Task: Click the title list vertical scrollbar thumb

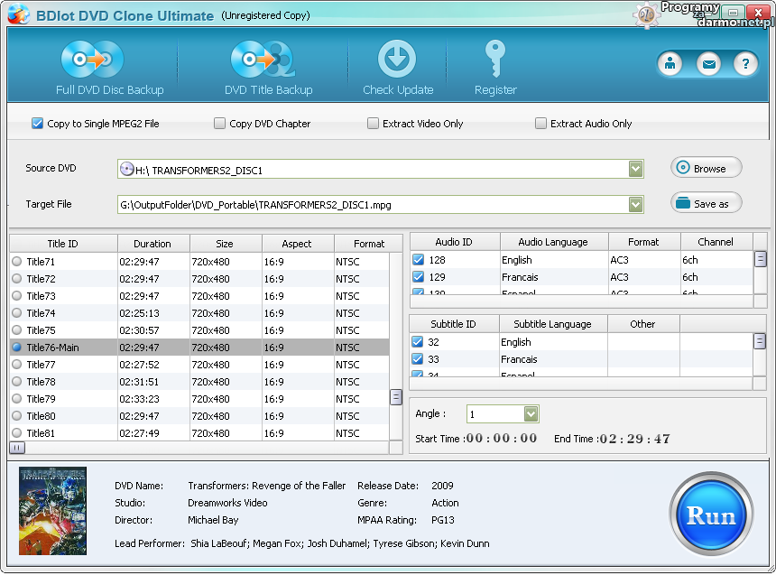Action: [x=395, y=397]
